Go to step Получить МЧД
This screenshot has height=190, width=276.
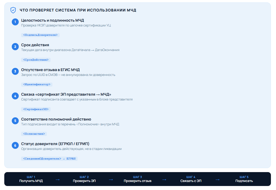click(x=31, y=179)
